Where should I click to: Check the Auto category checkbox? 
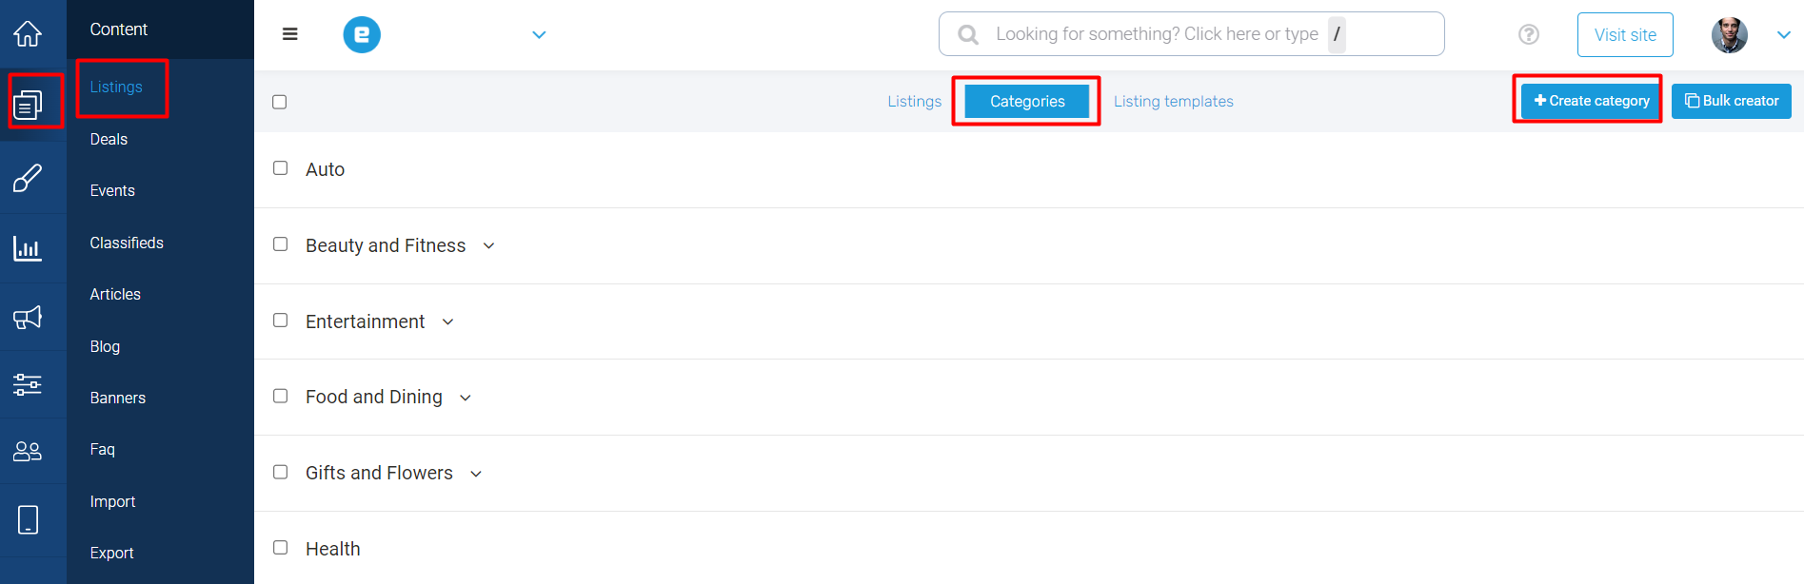281,168
